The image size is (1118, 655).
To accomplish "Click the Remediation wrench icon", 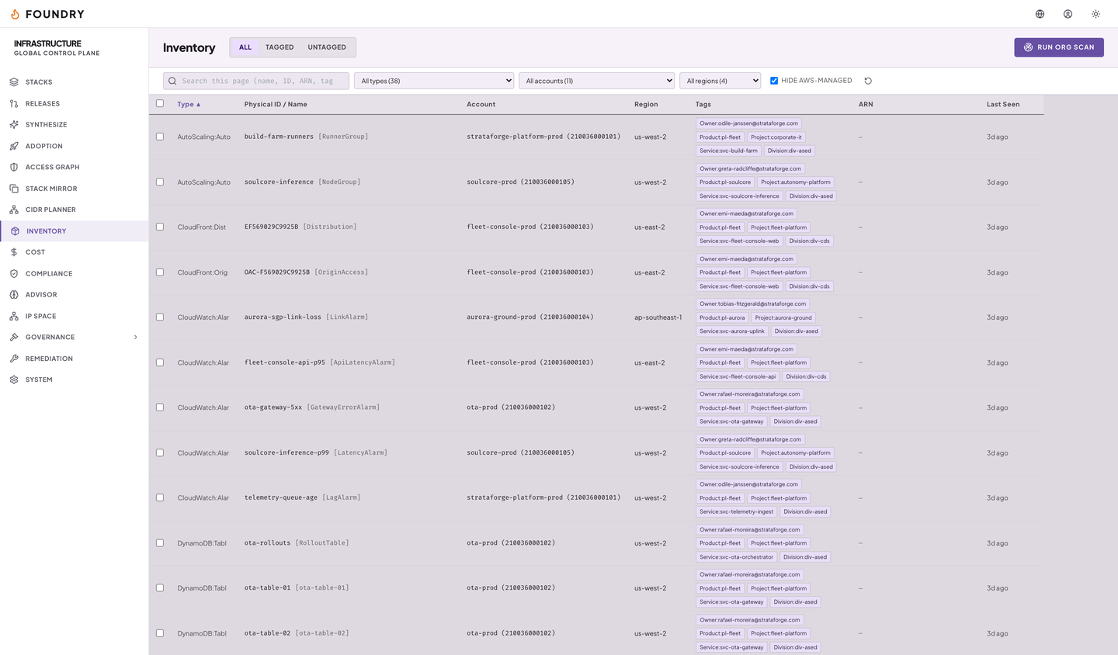I will (x=14, y=359).
